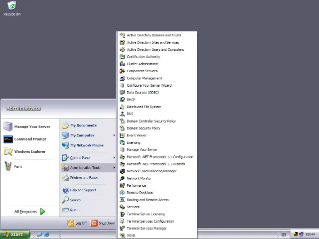This screenshot has width=319, height=239.
Task: Select Manage Your Server in administrative tools list
Action: pos(157,149)
